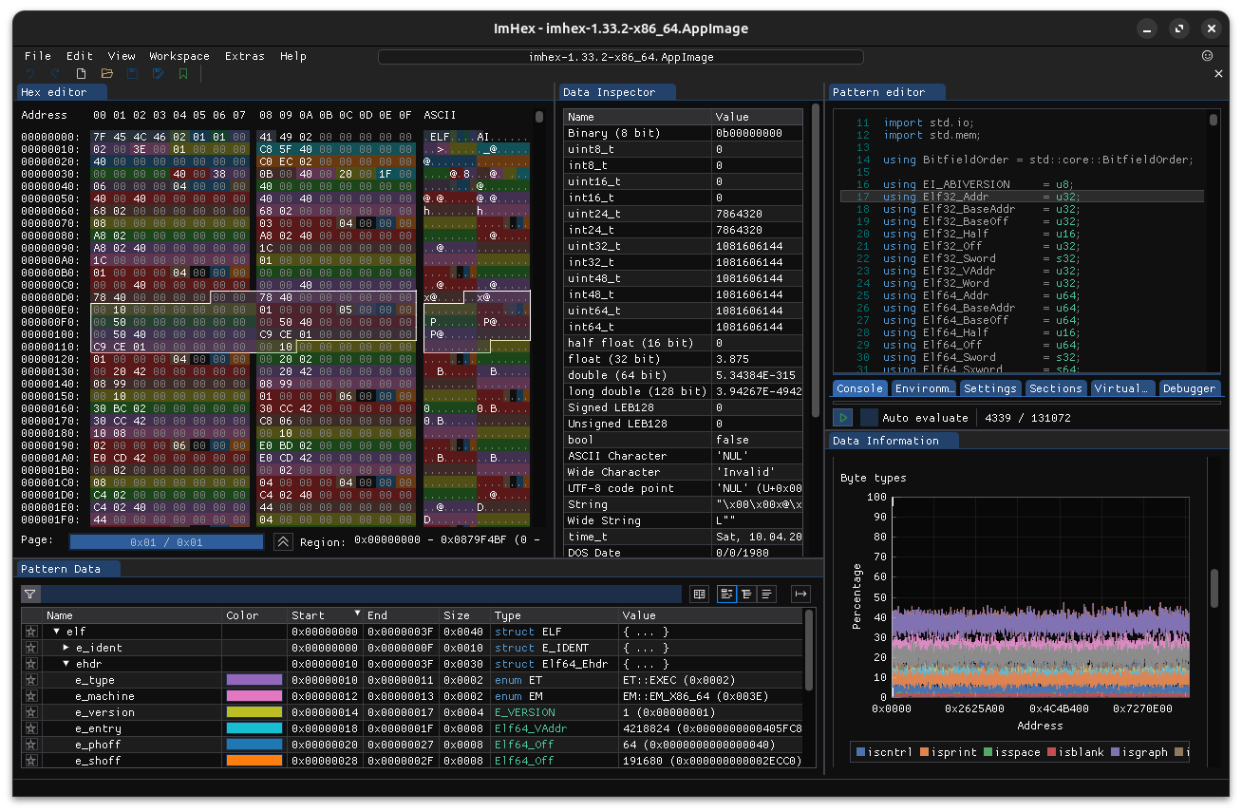Select the flattened list view mode icon

[x=767, y=595]
